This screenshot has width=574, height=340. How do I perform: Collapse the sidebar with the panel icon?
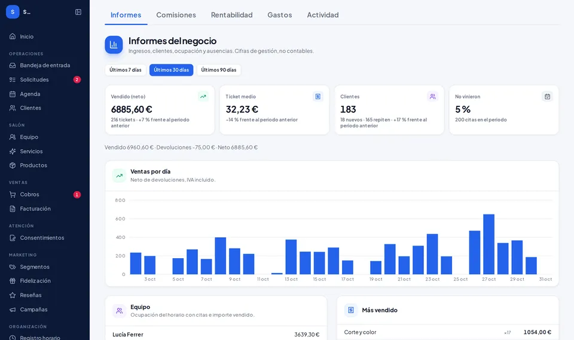(x=78, y=12)
